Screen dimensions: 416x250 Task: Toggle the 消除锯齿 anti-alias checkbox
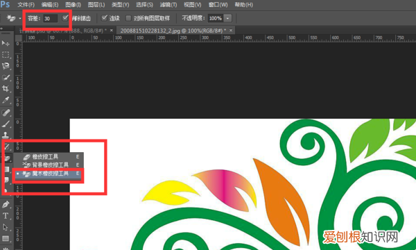[x=65, y=18]
